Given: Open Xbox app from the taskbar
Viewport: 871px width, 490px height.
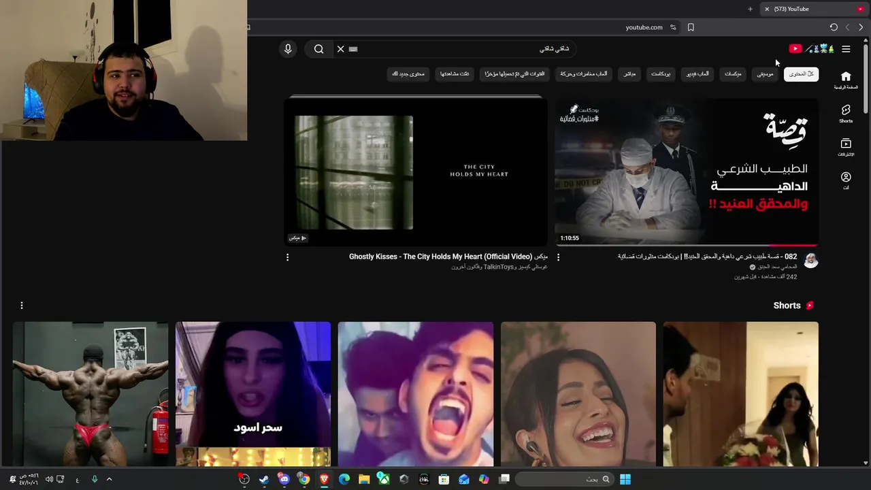Looking at the screenshot, I should tap(384, 479).
